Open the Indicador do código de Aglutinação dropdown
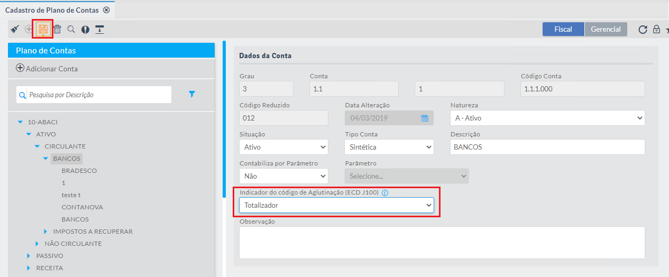Image resolution: width=669 pixels, height=277 pixels. click(x=336, y=205)
